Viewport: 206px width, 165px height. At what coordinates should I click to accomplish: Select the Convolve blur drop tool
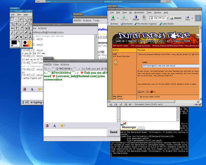[x=12, y=37]
